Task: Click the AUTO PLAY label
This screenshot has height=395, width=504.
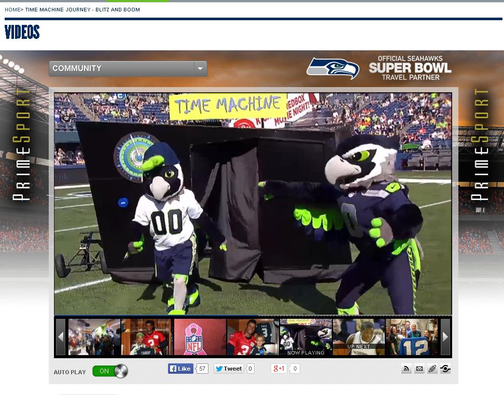Action: click(70, 372)
